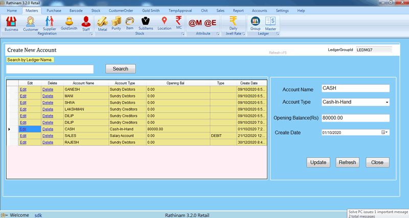Screen dimensions: 409x218
Task: Switch to the TempApproval tab
Action: [x=180, y=11]
